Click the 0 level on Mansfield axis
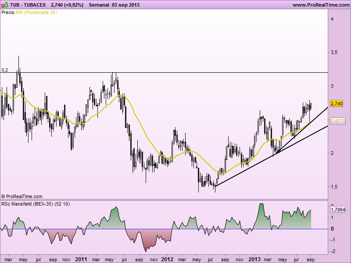The image size is (351, 263). 332,229
